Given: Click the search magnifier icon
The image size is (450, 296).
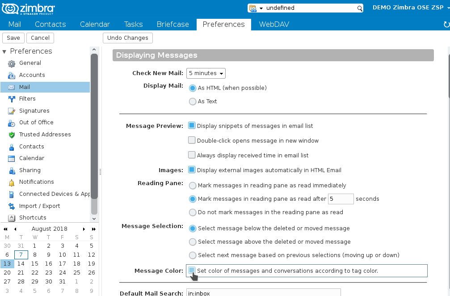Looking at the screenshot, I should (x=360, y=8).
